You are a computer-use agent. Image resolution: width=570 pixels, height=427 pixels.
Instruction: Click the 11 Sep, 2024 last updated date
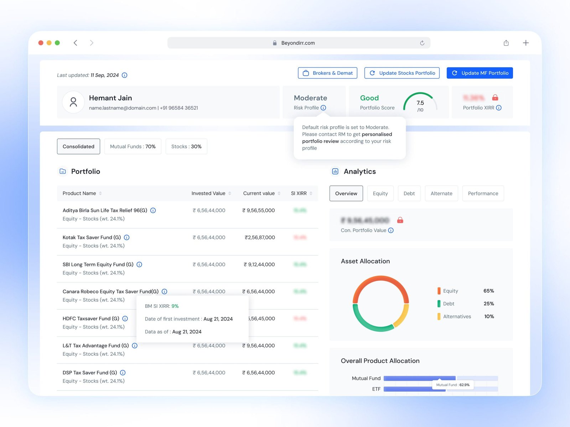(x=105, y=75)
